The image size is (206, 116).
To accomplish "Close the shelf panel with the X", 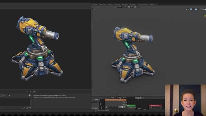I will 30,92.
